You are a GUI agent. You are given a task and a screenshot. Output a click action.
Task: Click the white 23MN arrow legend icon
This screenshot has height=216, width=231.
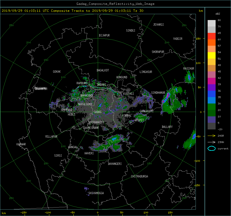(211, 142)
